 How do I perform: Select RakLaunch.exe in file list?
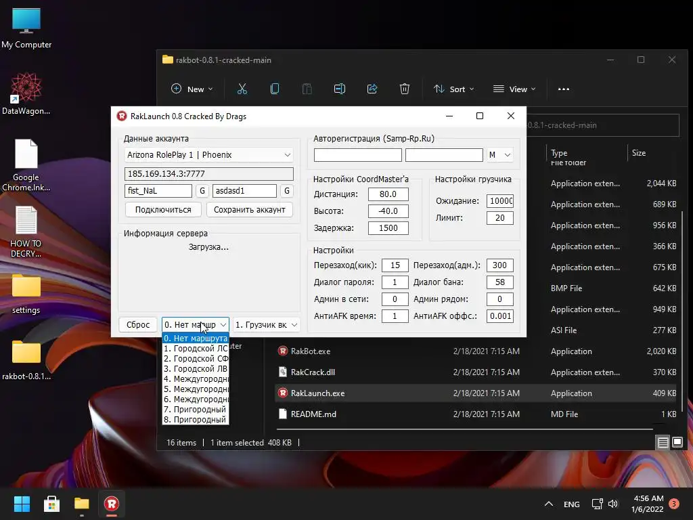click(x=475, y=393)
